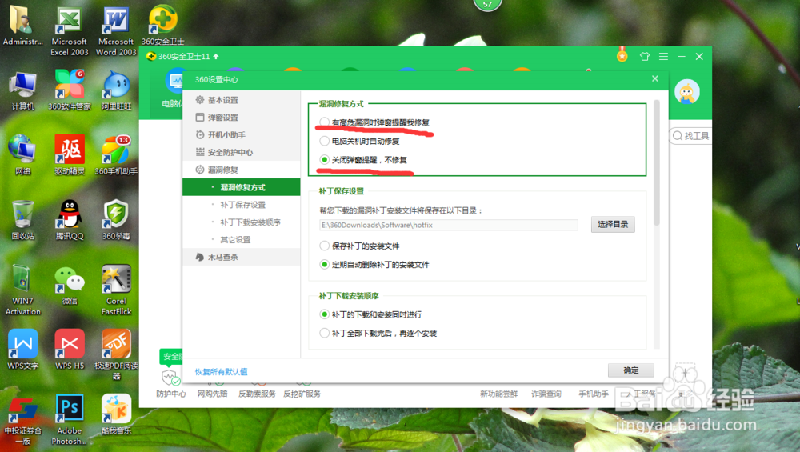Click the 确定 button
This screenshot has height=452, width=800.
pyautogui.click(x=630, y=370)
